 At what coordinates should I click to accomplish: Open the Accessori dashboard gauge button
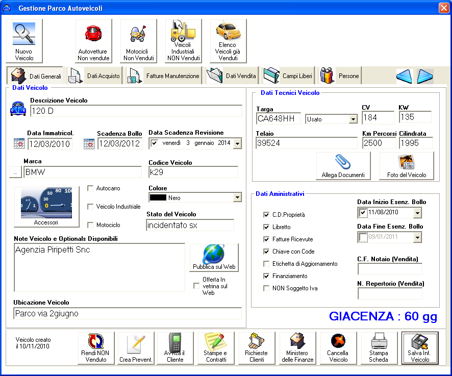[46, 207]
